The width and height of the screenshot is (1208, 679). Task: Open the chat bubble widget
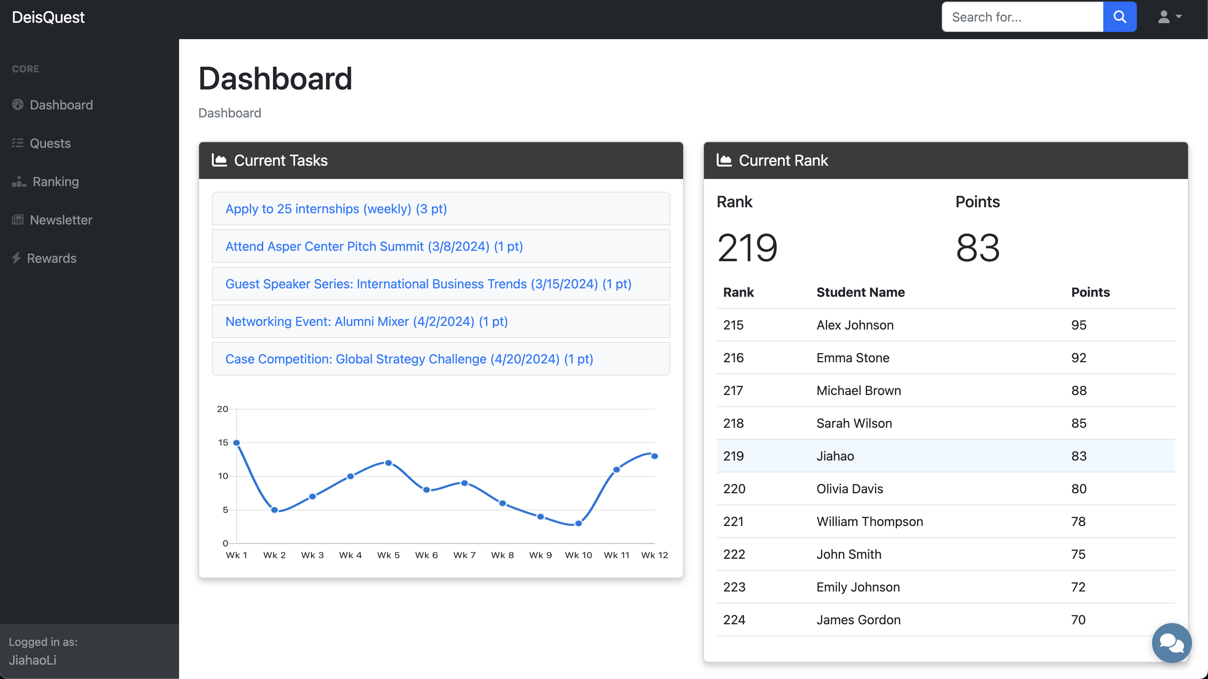[x=1171, y=642]
